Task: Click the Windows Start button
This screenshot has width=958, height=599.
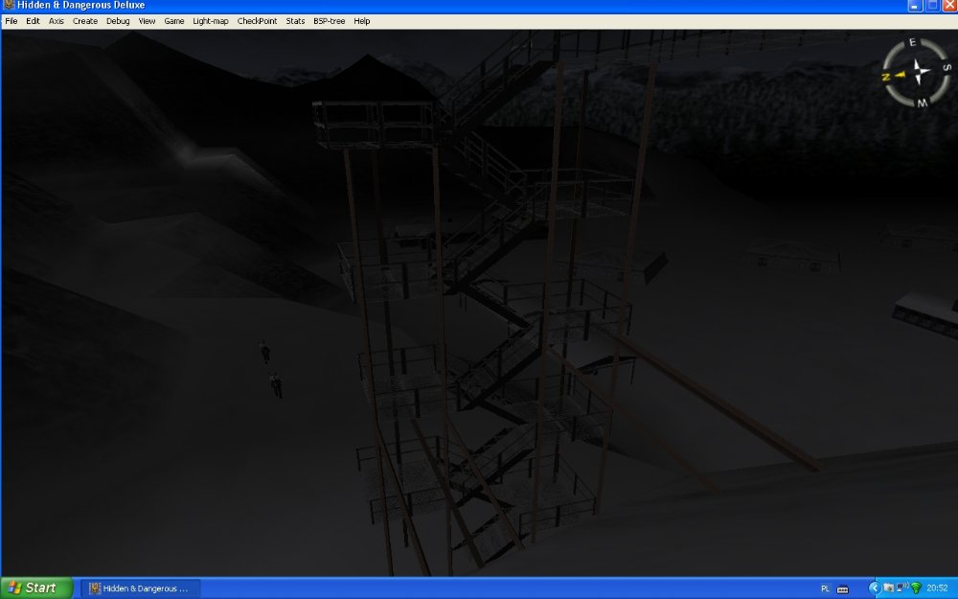Action: [36, 588]
